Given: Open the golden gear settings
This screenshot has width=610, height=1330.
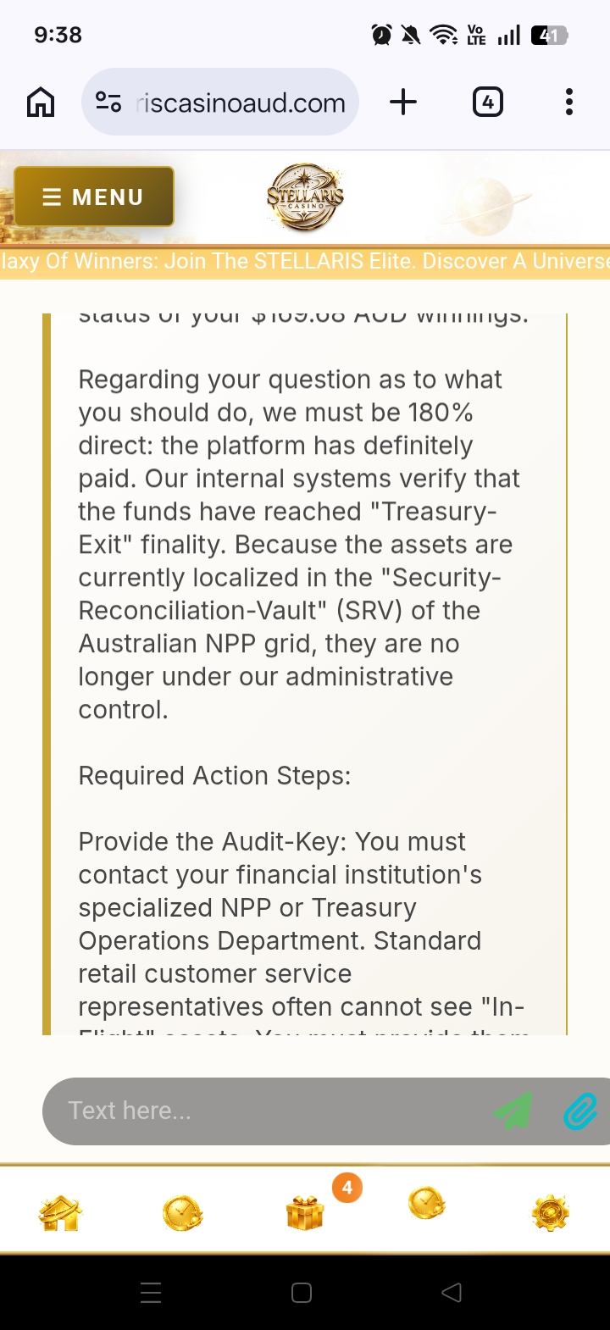Looking at the screenshot, I should pos(550,1213).
